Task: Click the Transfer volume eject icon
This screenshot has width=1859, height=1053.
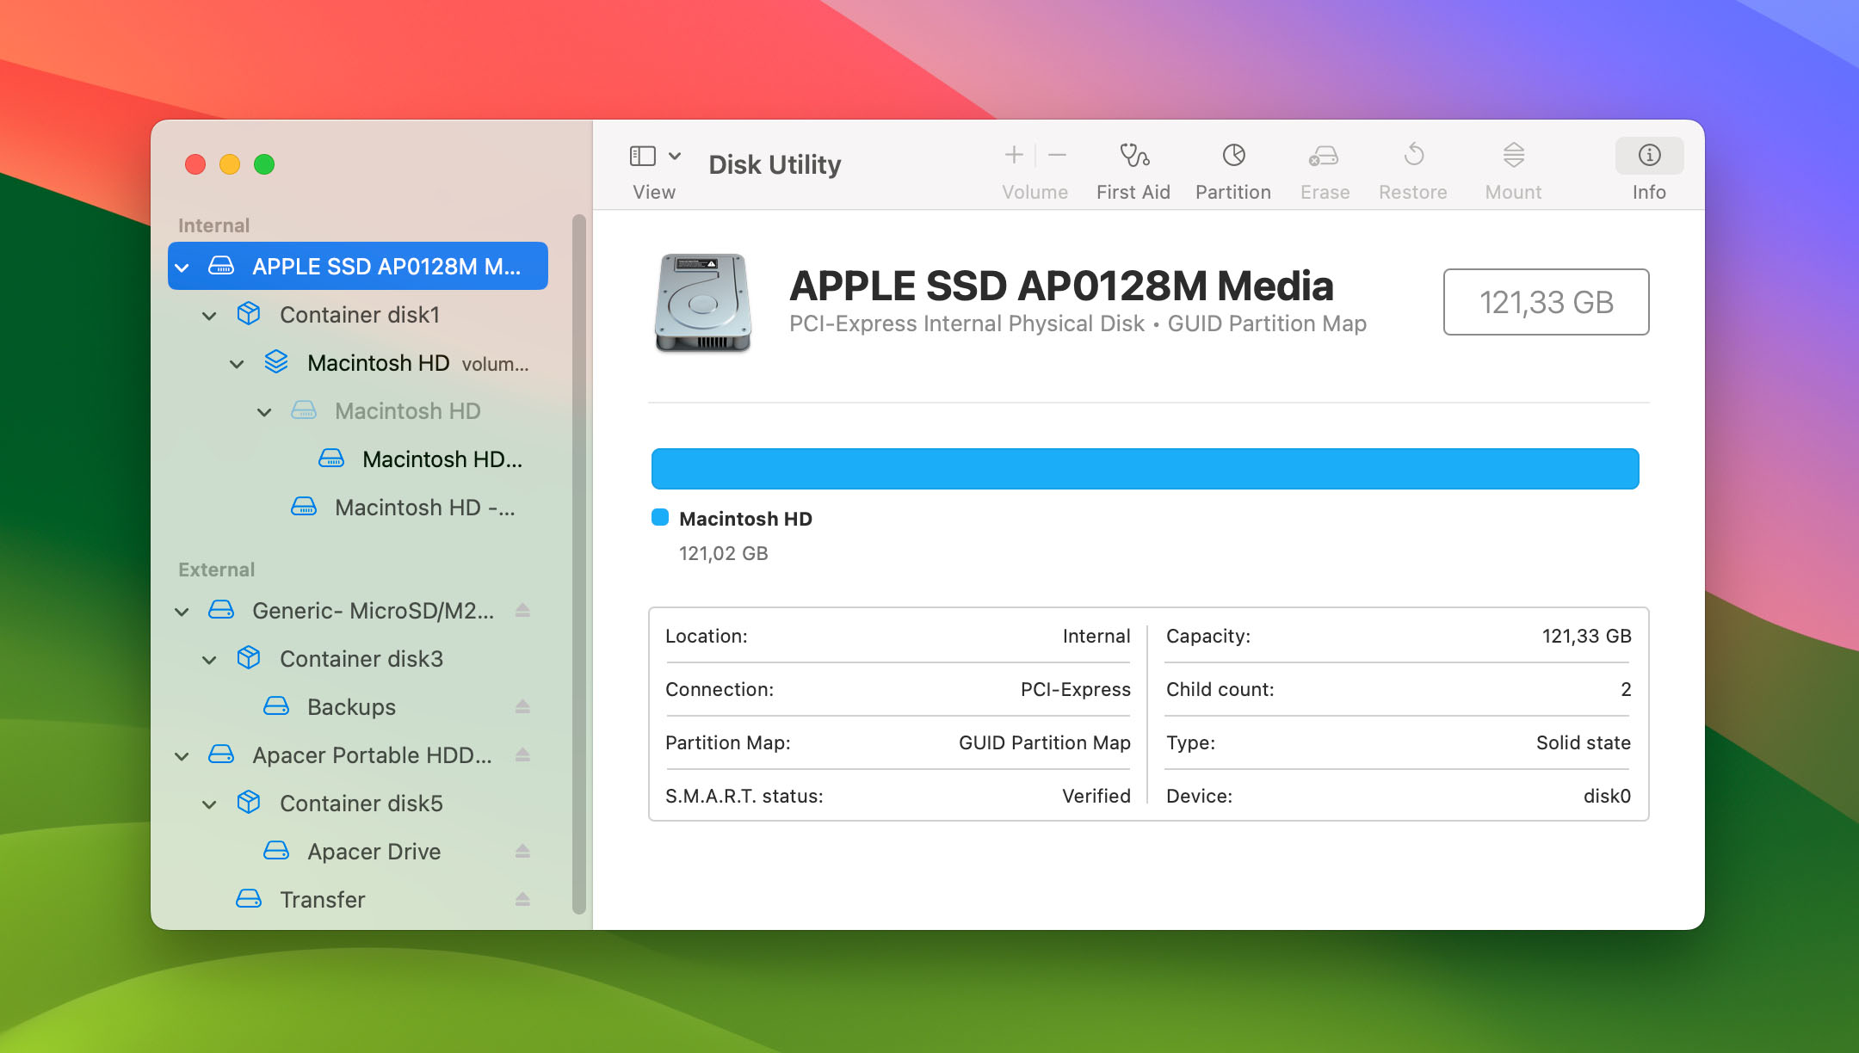Action: point(522,900)
